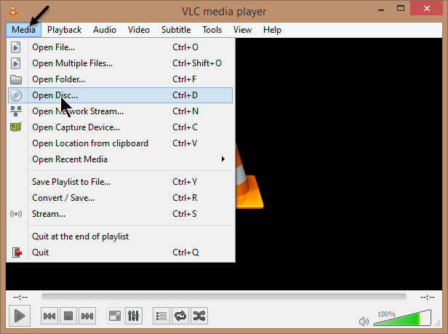The height and width of the screenshot is (334, 448).
Task: Click the Open File play icon
Action: click(x=16, y=47)
